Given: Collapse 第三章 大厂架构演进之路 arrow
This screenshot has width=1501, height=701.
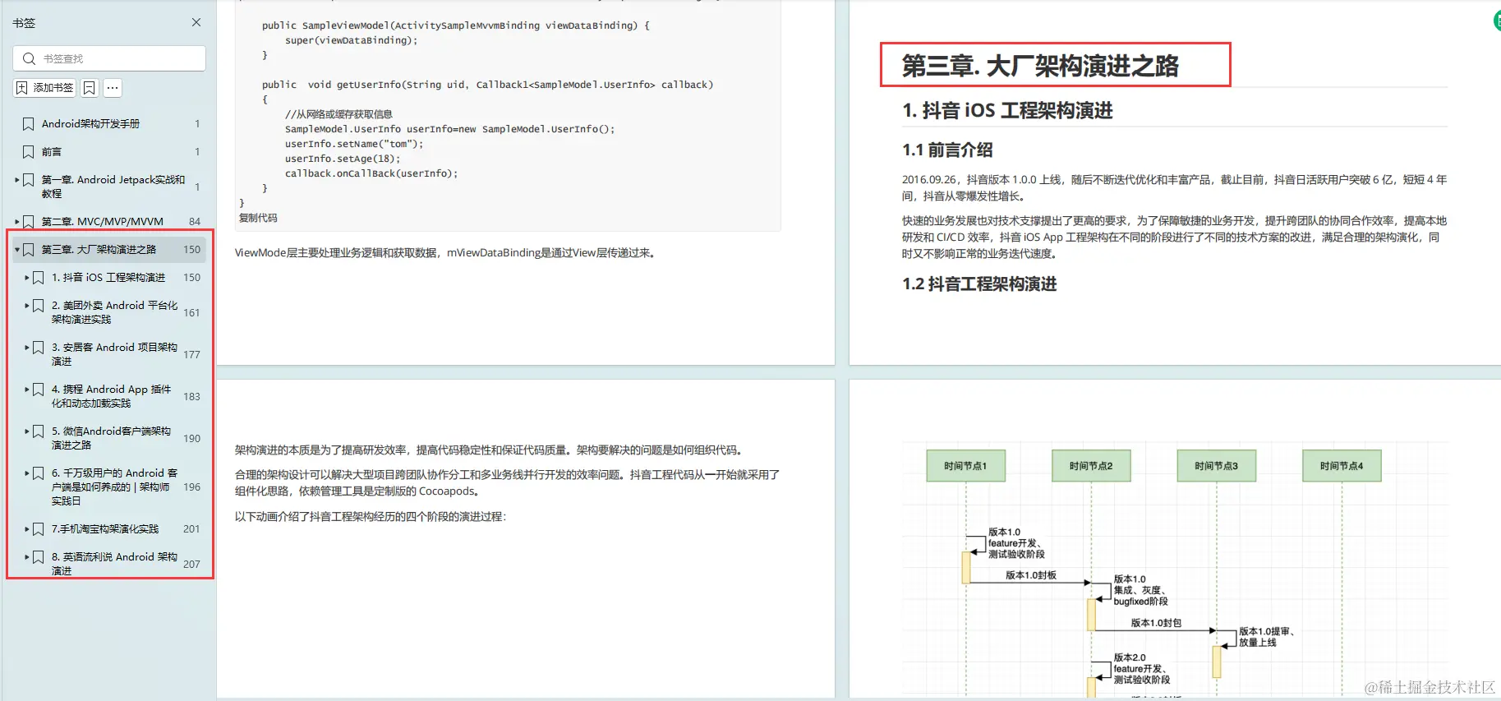Looking at the screenshot, I should tap(16, 249).
